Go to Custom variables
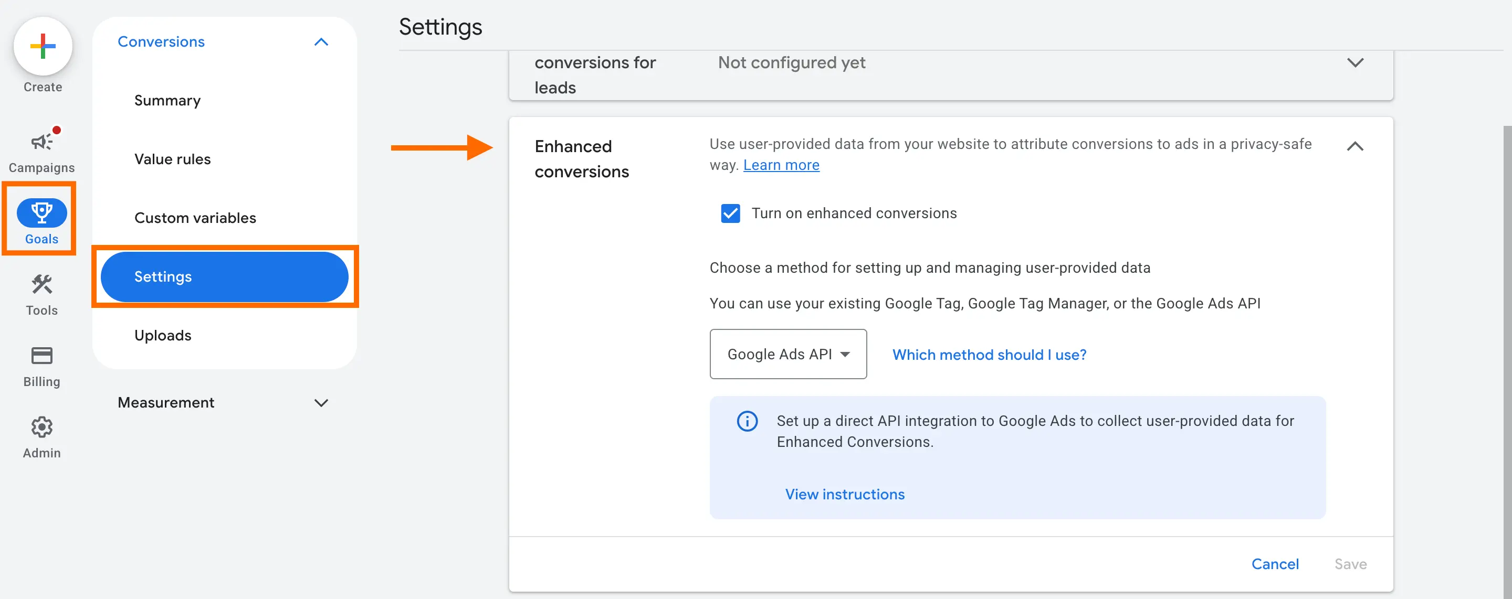 (195, 218)
